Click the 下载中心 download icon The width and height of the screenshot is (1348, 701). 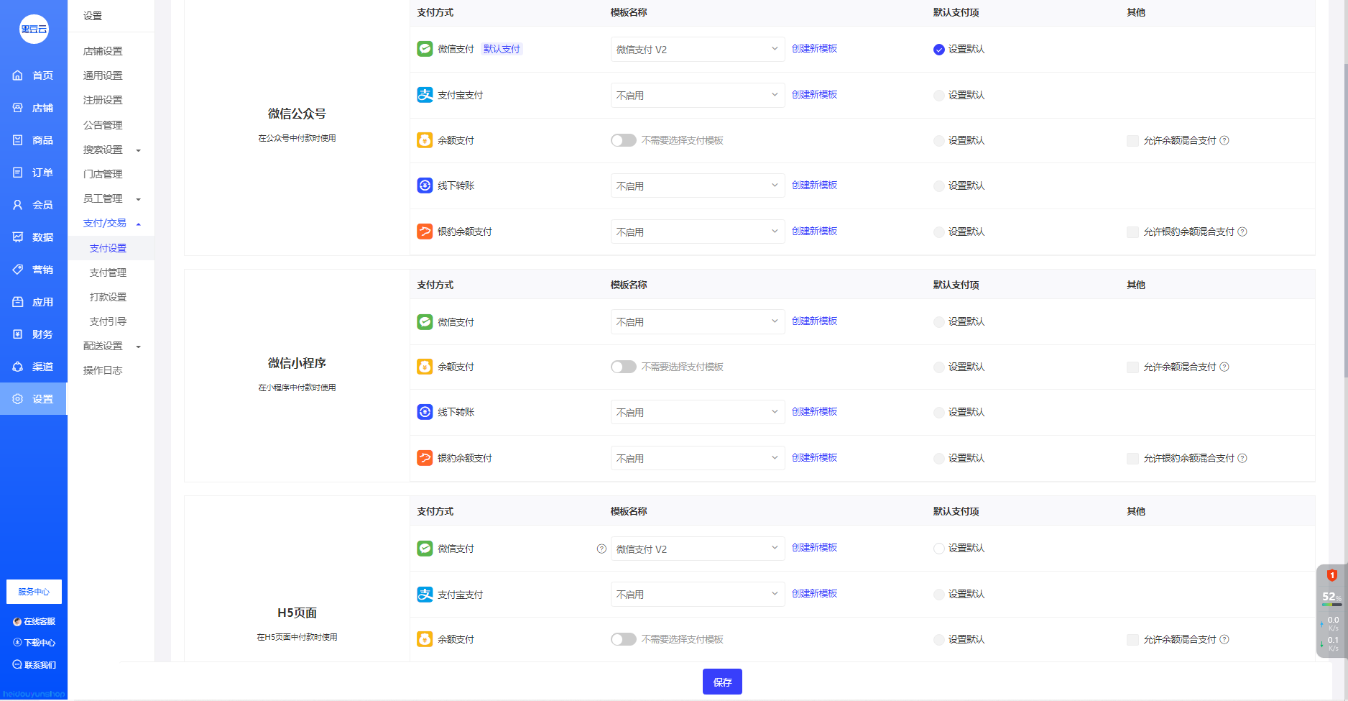coord(17,643)
